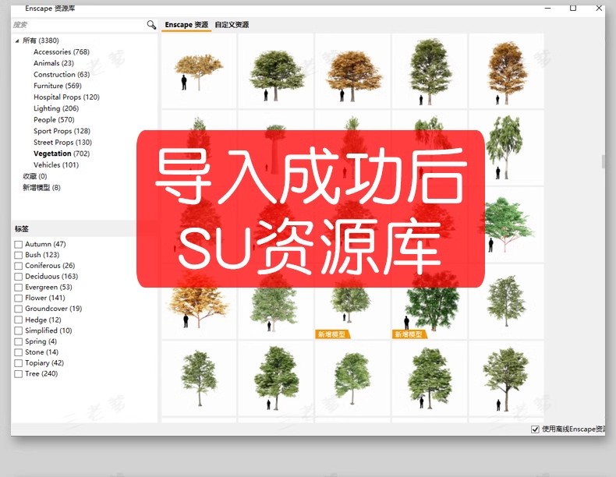Image resolution: width=616 pixels, height=477 pixels.
Task: Open Vehicles (101) category
Action: tap(56, 165)
